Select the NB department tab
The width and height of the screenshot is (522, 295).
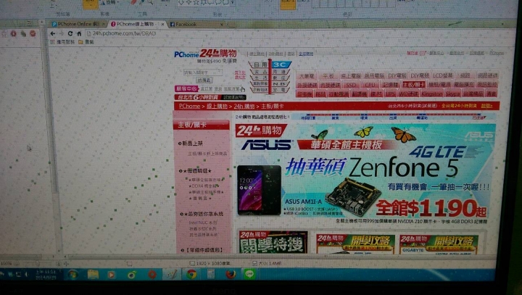[279, 84]
